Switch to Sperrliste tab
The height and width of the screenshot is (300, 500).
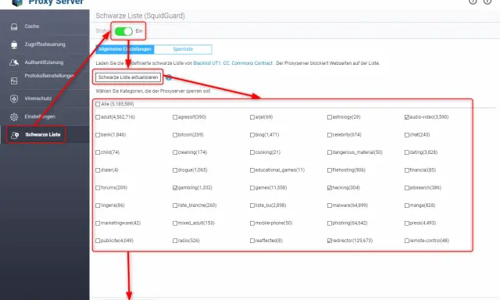tap(183, 49)
